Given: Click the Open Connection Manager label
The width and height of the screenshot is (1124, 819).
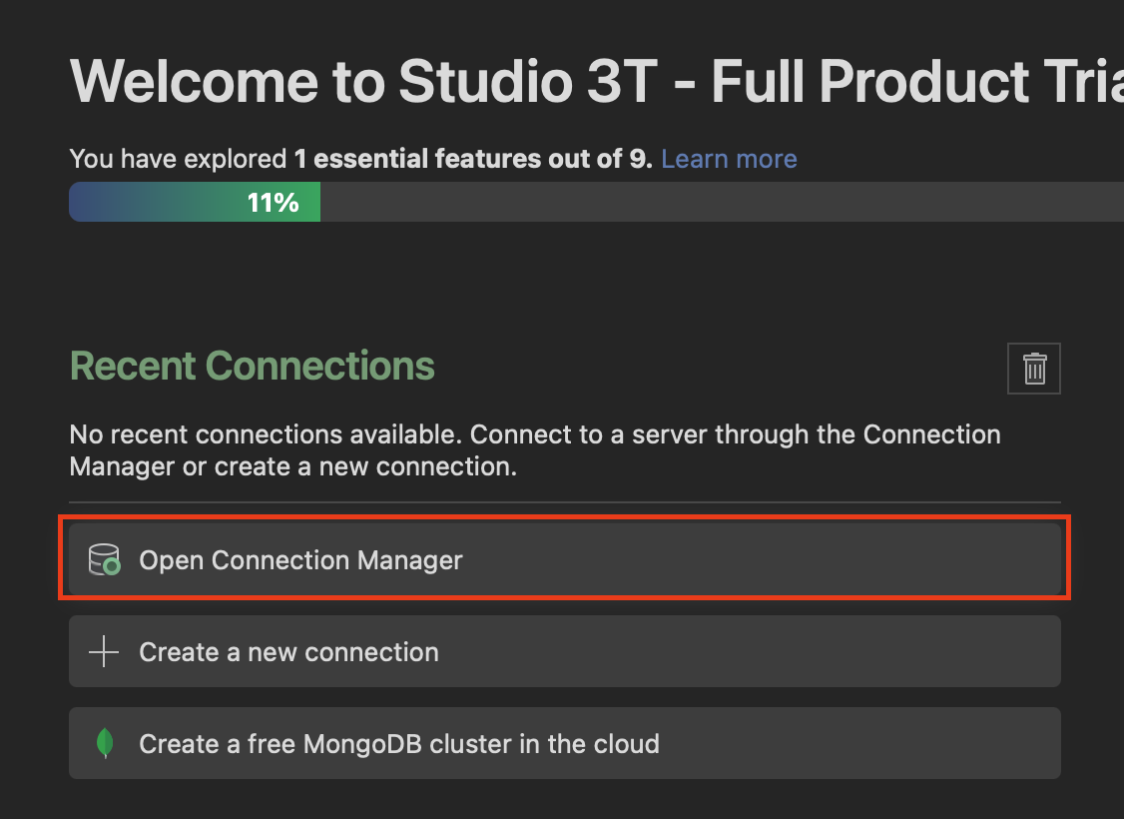Looking at the screenshot, I should (300, 560).
